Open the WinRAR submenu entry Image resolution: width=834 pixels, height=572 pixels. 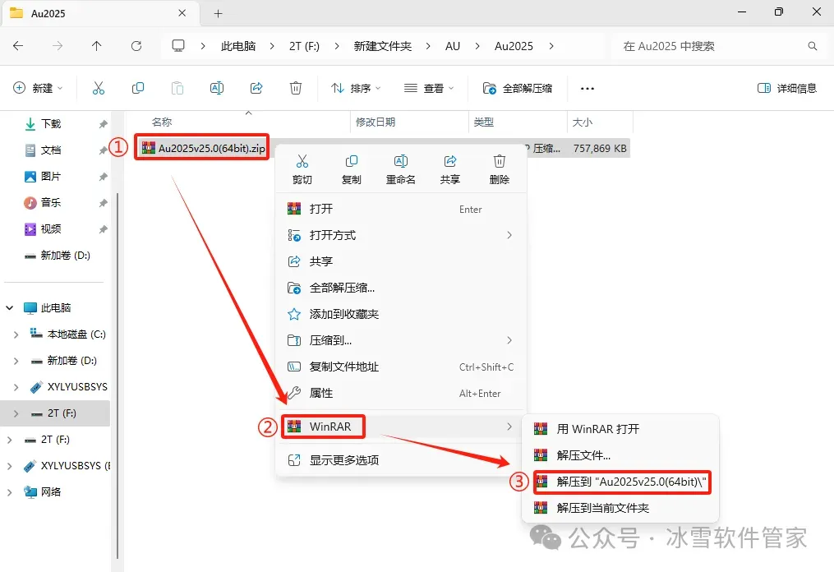click(x=400, y=427)
